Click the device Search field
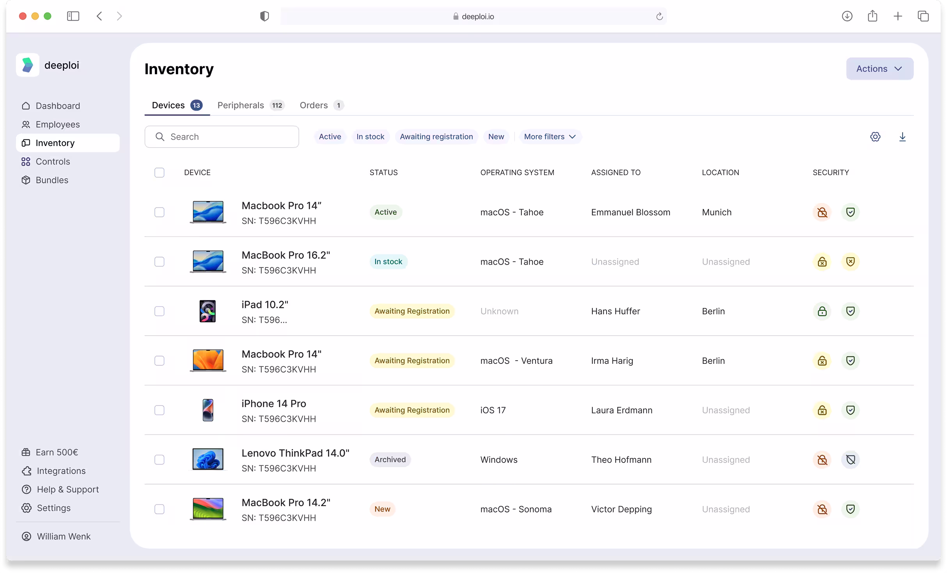Screen dimensions: 947x573 point(222,137)
